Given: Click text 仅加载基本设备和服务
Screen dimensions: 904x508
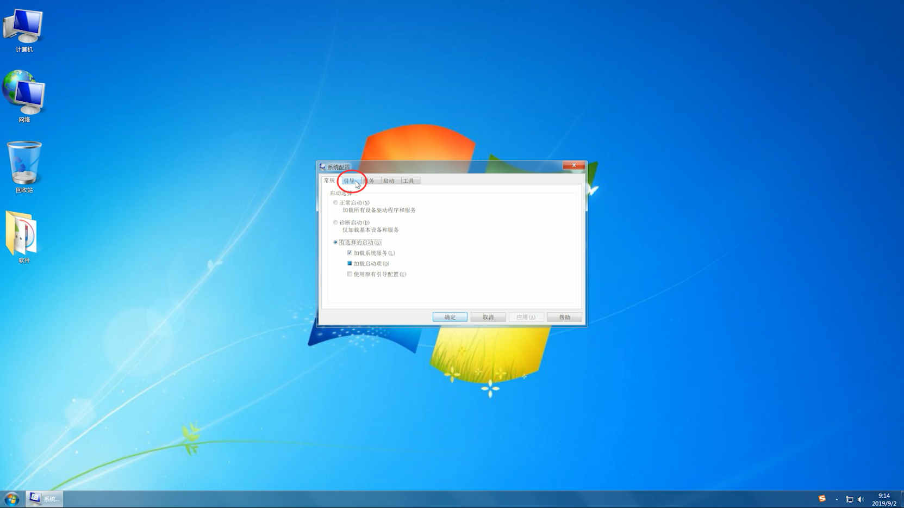Looking at the screenshot, I should (x=371, y=230).
